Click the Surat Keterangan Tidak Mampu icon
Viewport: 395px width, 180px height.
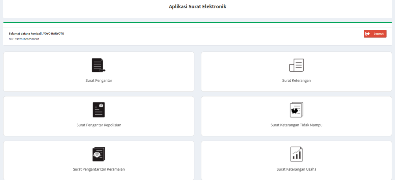pos(296,109)
